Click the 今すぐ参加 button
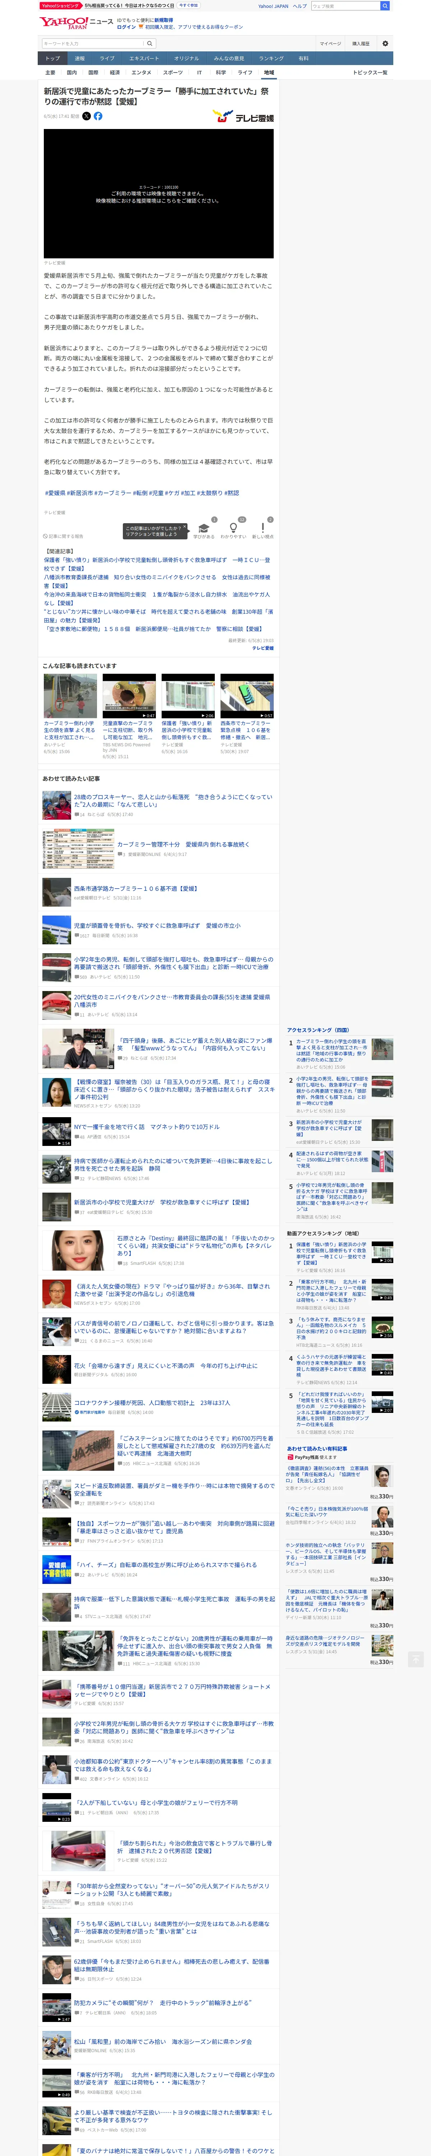The image size is (431, 2156). 188,6
